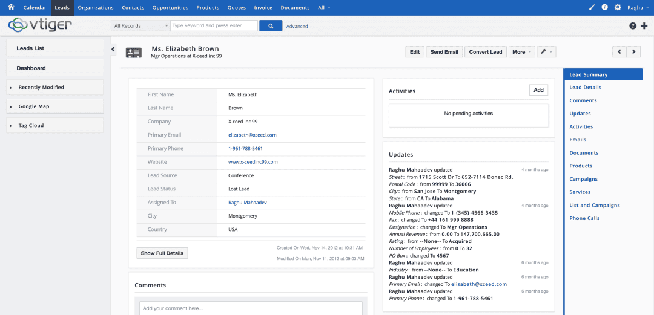Expand the Tag Cloud section
This screenshot has height=315, width=654.
point(31,125)
